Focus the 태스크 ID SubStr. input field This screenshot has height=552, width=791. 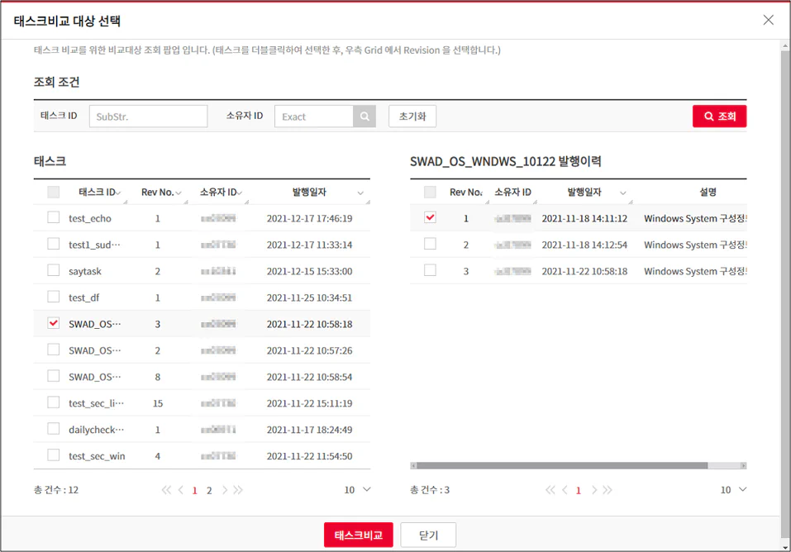[x=148, y=117]
